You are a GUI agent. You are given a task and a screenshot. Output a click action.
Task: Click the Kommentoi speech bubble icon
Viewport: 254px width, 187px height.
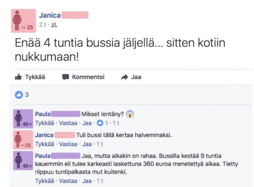click(x=66, y=77)
